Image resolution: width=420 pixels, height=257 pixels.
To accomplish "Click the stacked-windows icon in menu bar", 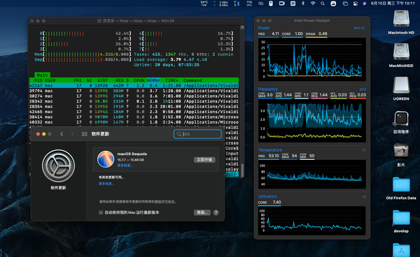I will pos(345,3).
